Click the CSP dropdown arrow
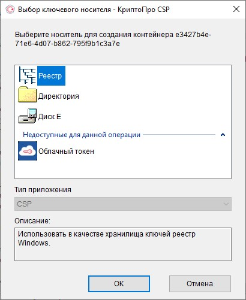This screenshot has width=246, height=300. (226, 204)
